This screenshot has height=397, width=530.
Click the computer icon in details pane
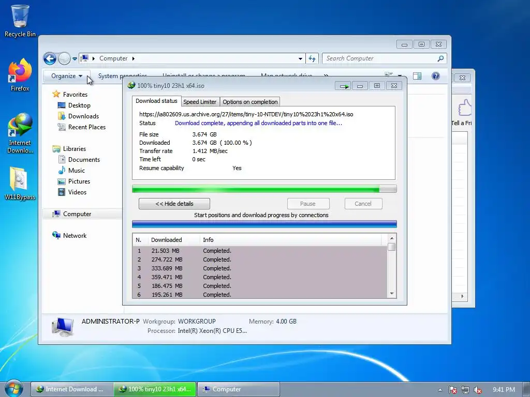(x=63, y=327)
